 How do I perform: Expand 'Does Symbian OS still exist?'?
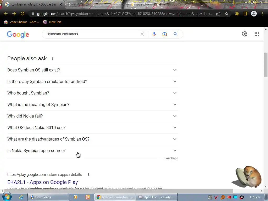93,70
